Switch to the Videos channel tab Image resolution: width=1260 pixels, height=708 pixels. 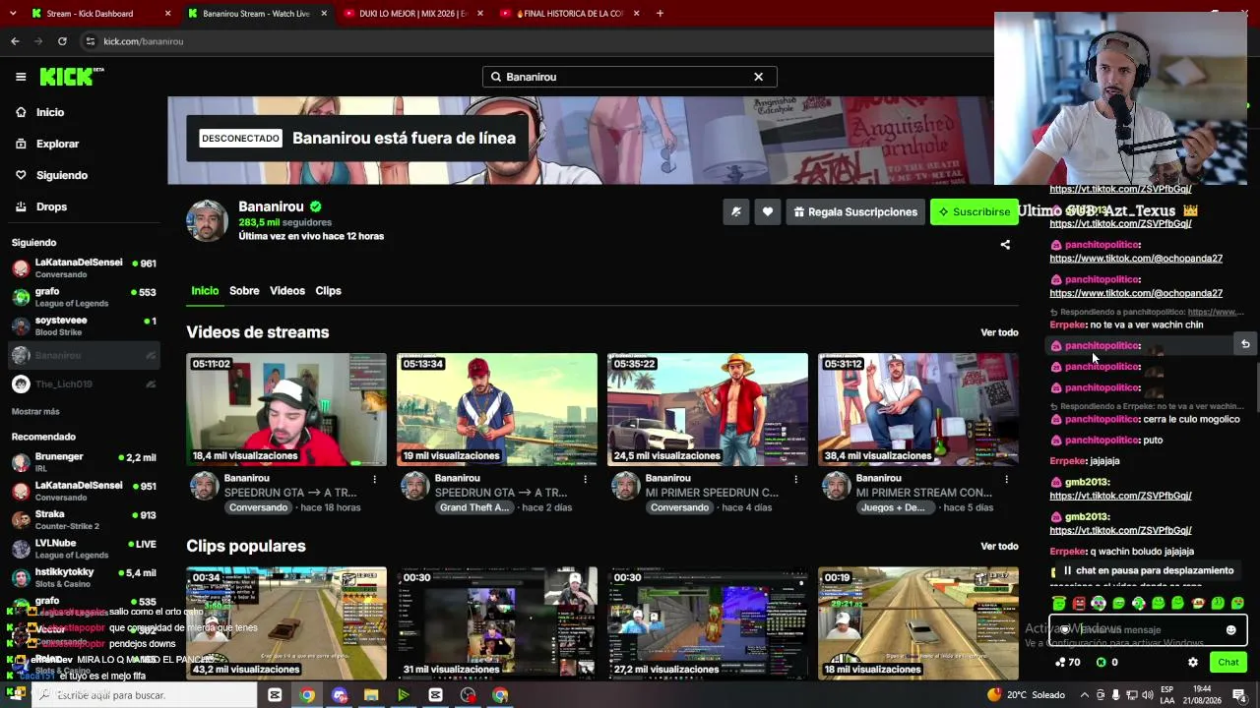(287, 291)
